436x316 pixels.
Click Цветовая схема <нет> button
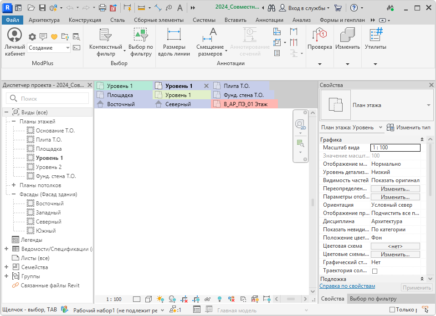(395, 246)
